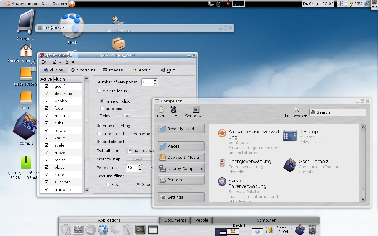Open the Dateisystem drive icon
This screenshot has height=236, width=378.
click(x=26, y=74)
